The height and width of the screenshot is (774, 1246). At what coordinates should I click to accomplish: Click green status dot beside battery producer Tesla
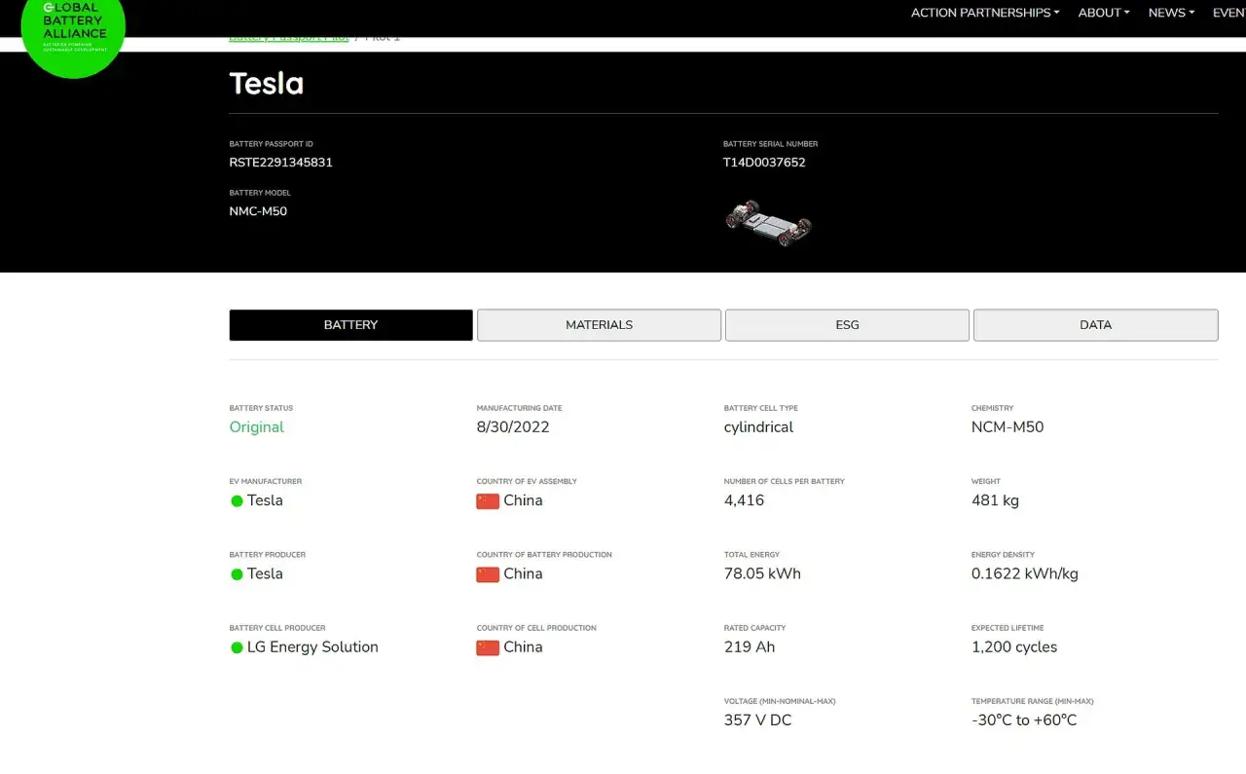[x=237, y=574]
